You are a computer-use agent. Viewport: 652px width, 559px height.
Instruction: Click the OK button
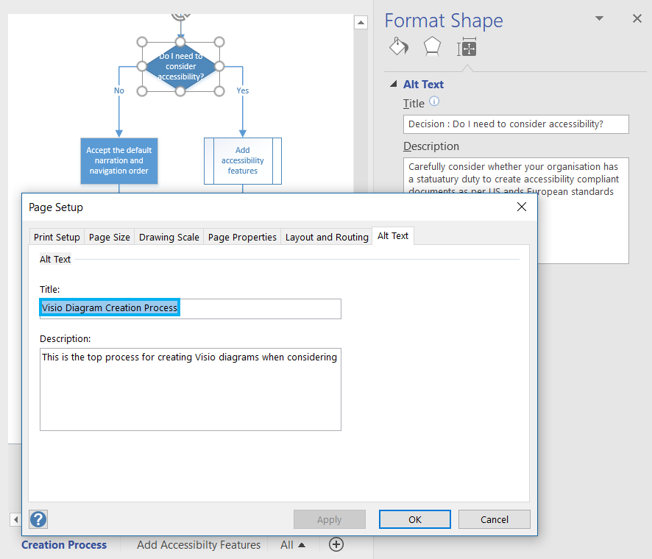(x=414, y=519)
